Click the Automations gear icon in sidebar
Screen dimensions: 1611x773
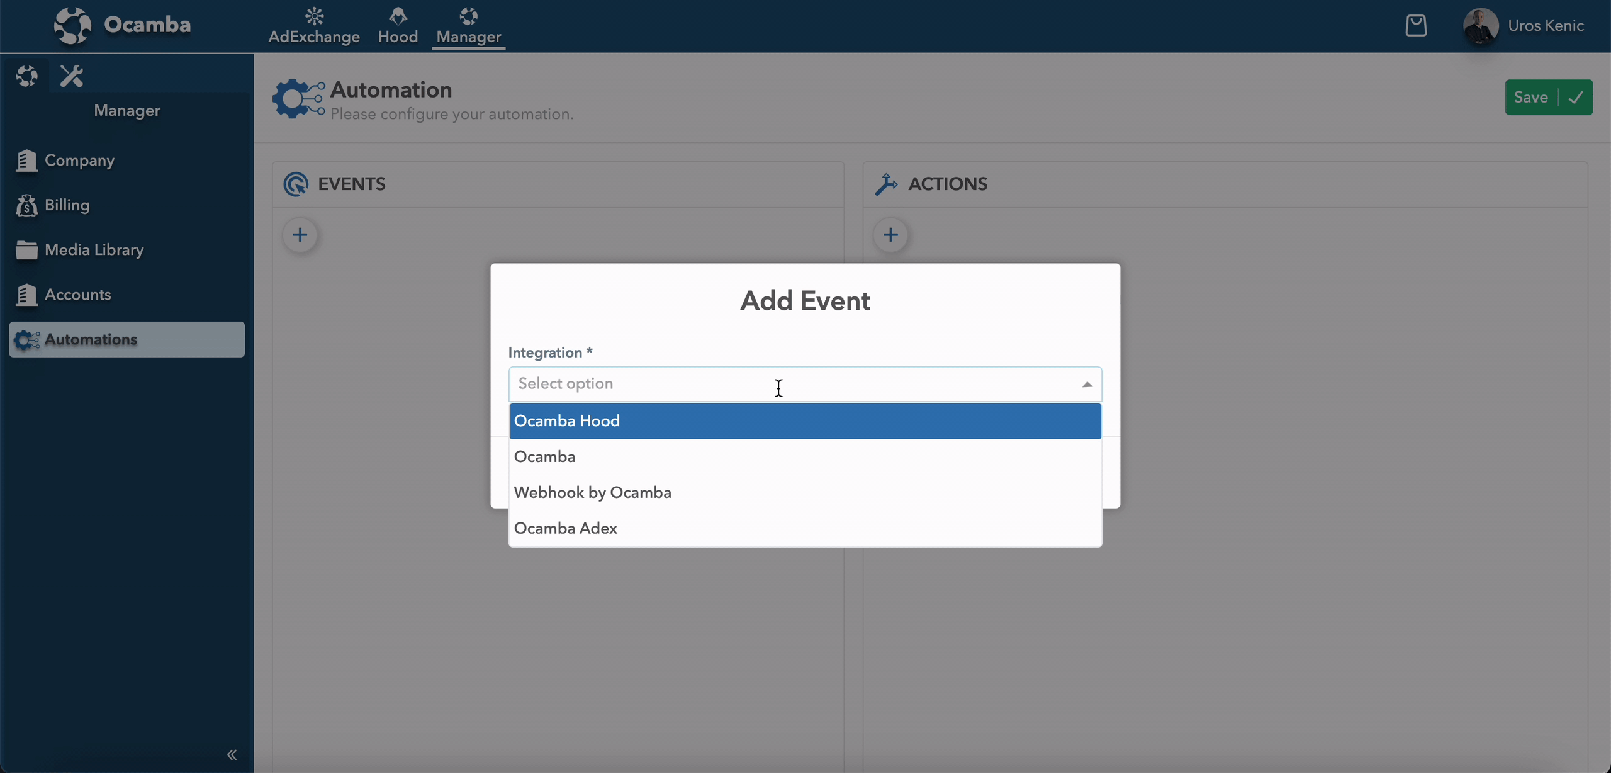tap(26, 340)
